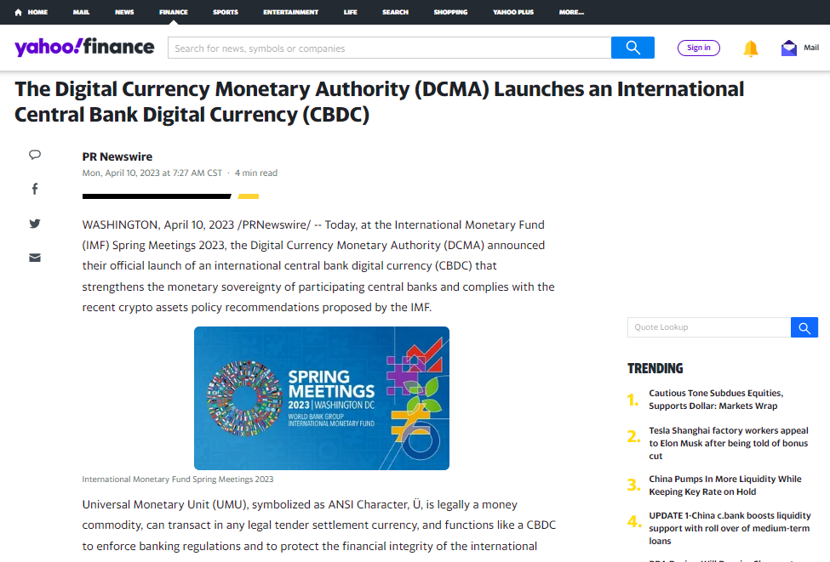Open Entertainment in the top navigation
Viewport: 830px width, 562px height.
point(290,12)
